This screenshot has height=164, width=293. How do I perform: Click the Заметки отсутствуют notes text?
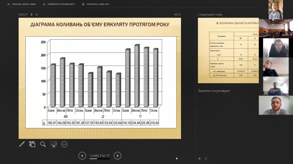click(x=214, y=91)
